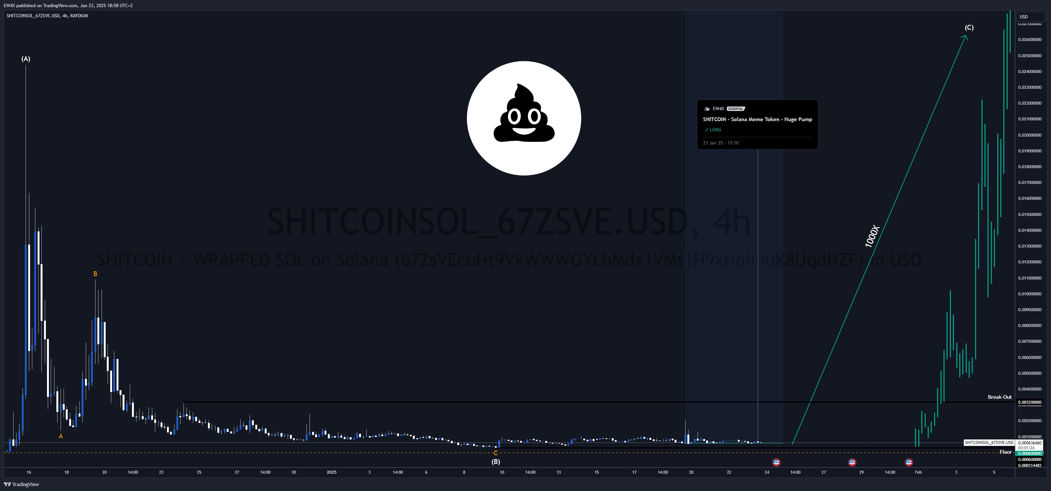Click the symbol legend 'SHITCOINSOL_67ZSVE.USD, 4h, RAYDIUM'
This screenshot has width=1051, height=491.
(47, 15)
